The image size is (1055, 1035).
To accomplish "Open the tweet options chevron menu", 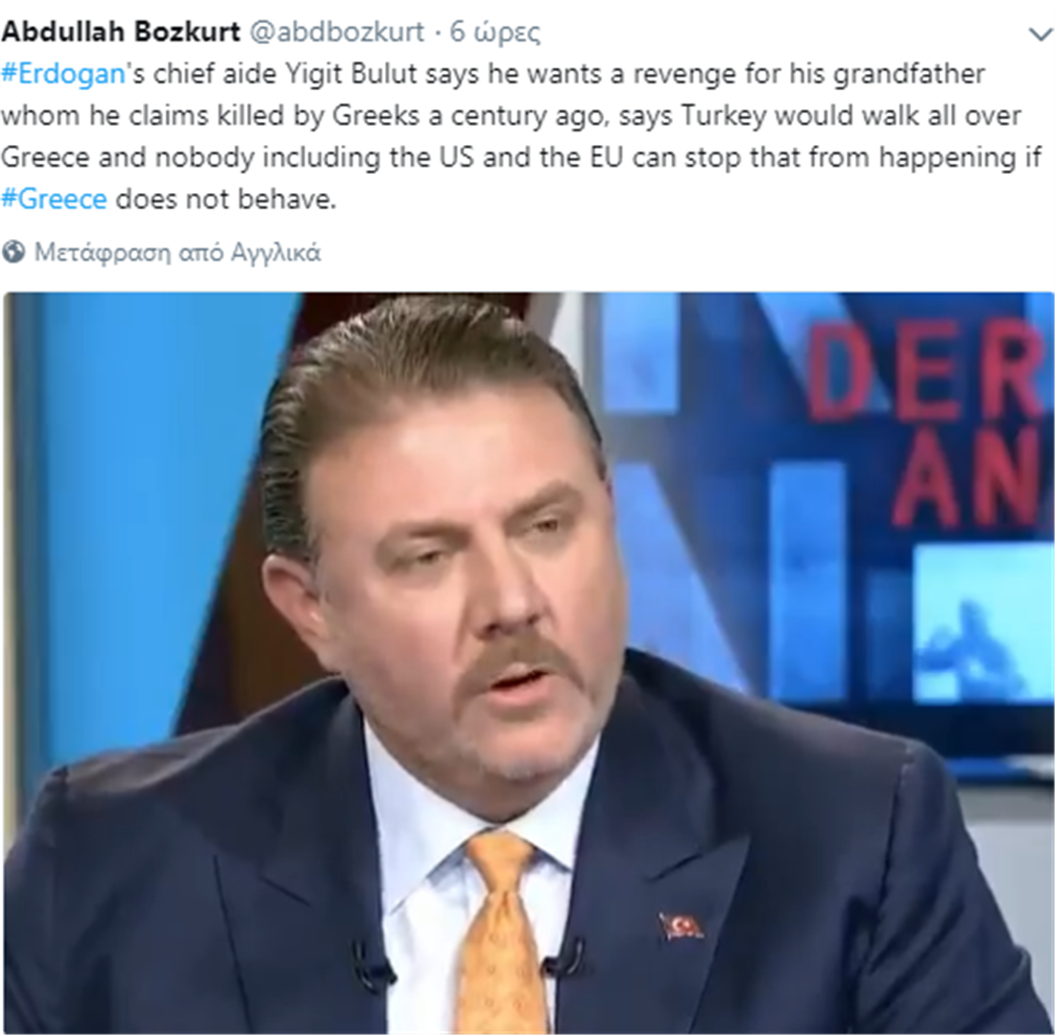I will 1041,34.
